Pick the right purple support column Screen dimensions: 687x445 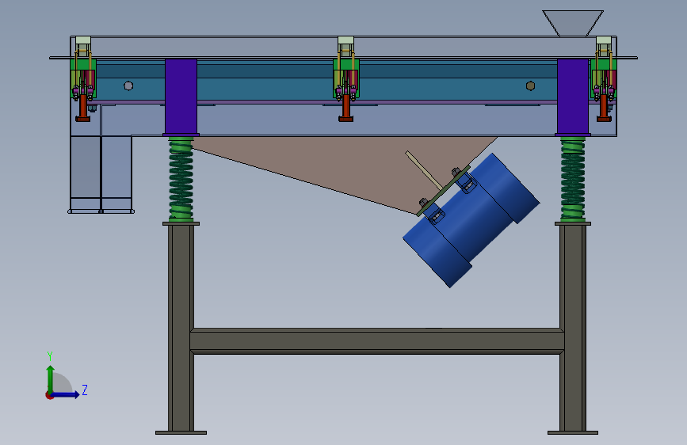click(573, 97)
